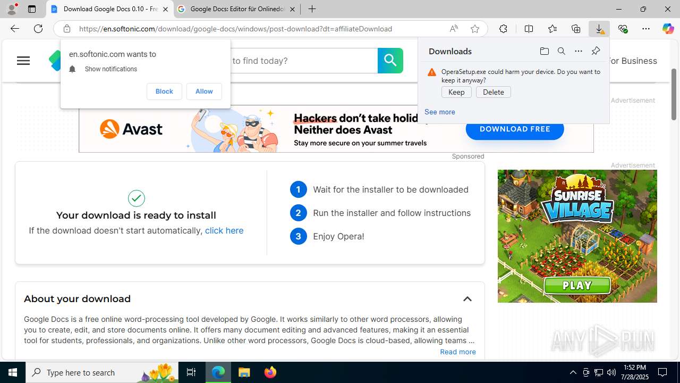The height and width of the screenshot is (383, 680).
Task: Keep the OperaSetup.exe download
Action: point(456,92)
